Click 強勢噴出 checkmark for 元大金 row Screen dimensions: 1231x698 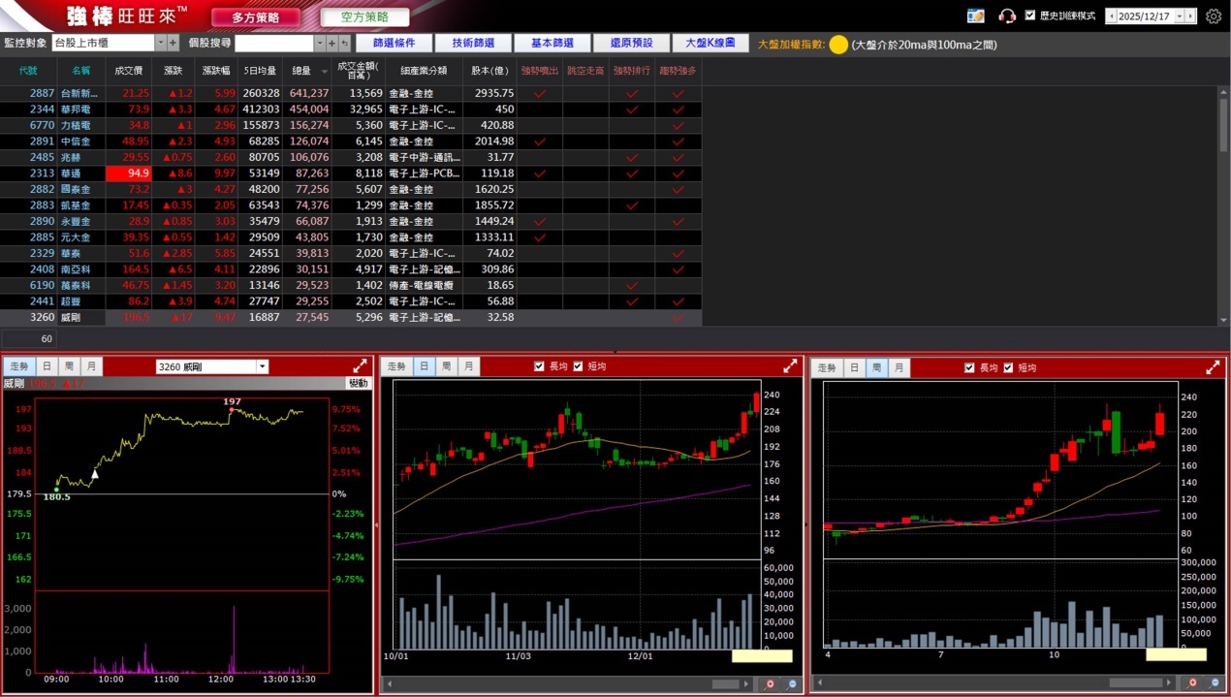[540, 238]
